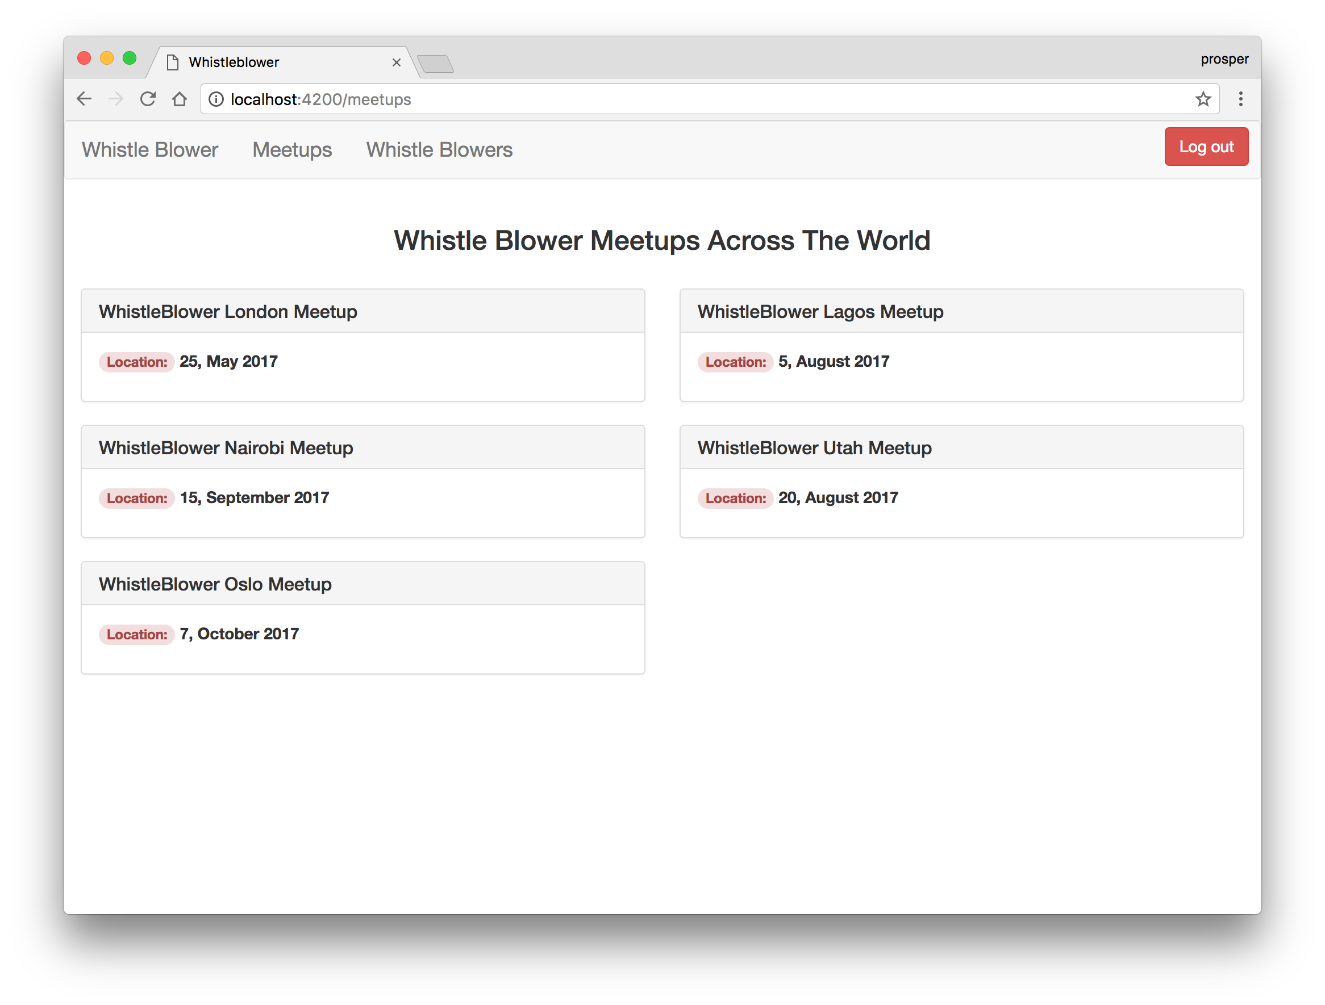Image resolution: width=1325 pixels, height=1005 pixels.
Task: Close the Whistleblower tab
Action: (x=396, y=62)
